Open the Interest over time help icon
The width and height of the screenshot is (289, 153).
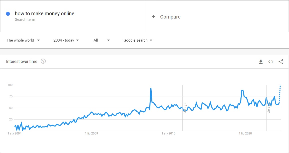pyautogui.click(x=43, y=61)
